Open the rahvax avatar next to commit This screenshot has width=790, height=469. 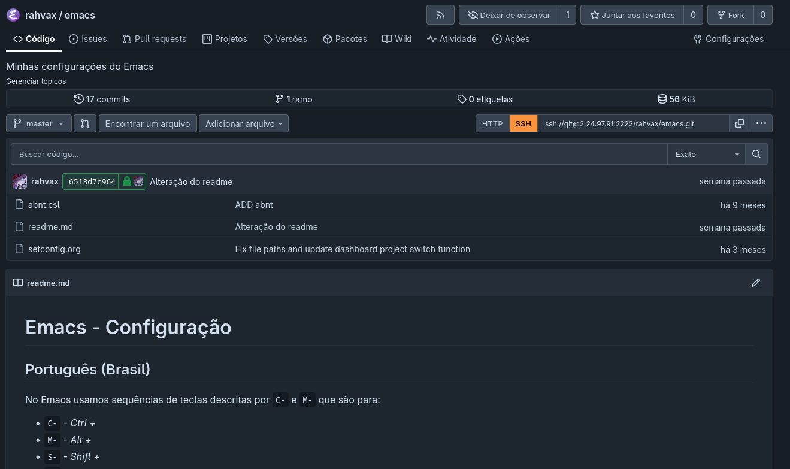(20, 181)
